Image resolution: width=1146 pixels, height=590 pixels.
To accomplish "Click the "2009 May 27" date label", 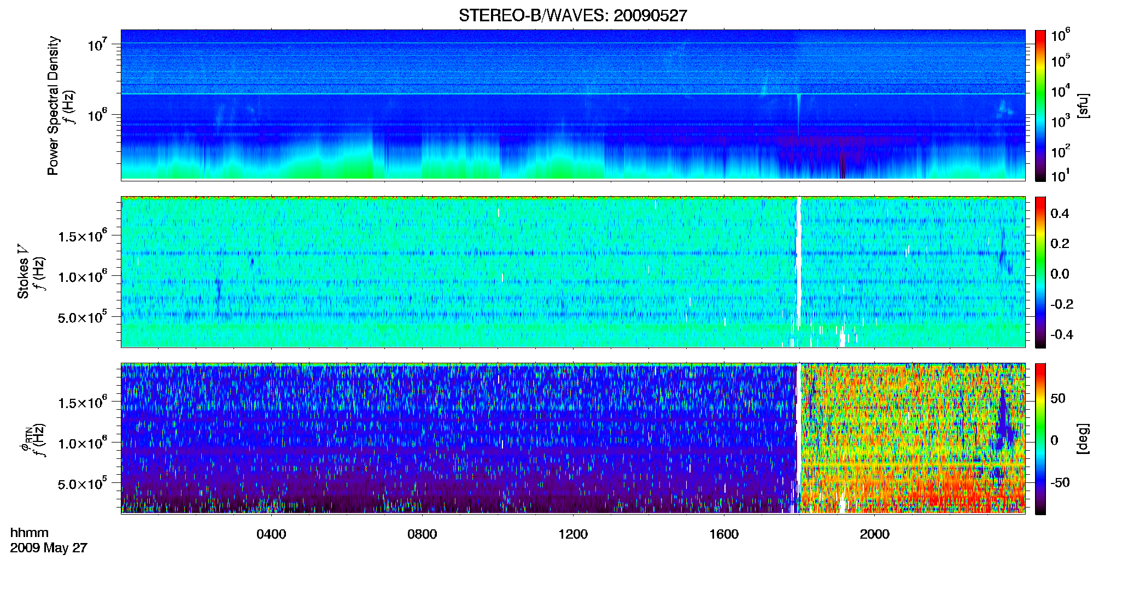I will (49, 548).
